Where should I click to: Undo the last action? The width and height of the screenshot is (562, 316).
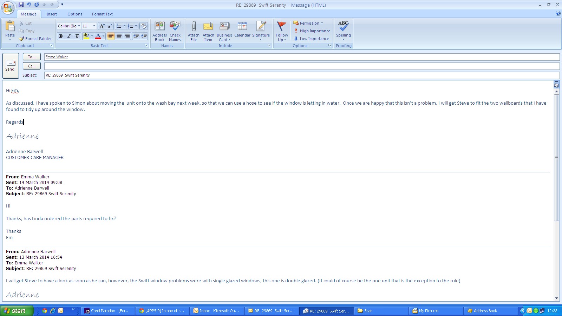29,5
